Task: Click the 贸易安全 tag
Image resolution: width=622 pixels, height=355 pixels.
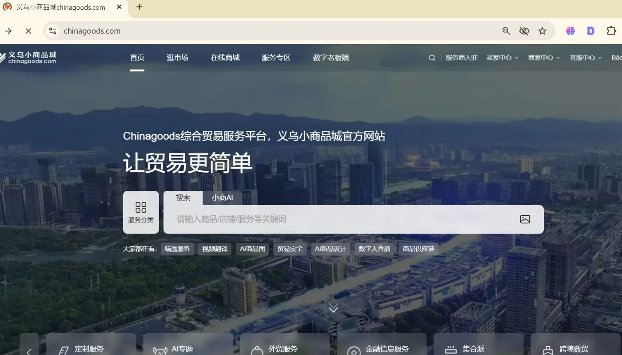Action: click(290, 249)
